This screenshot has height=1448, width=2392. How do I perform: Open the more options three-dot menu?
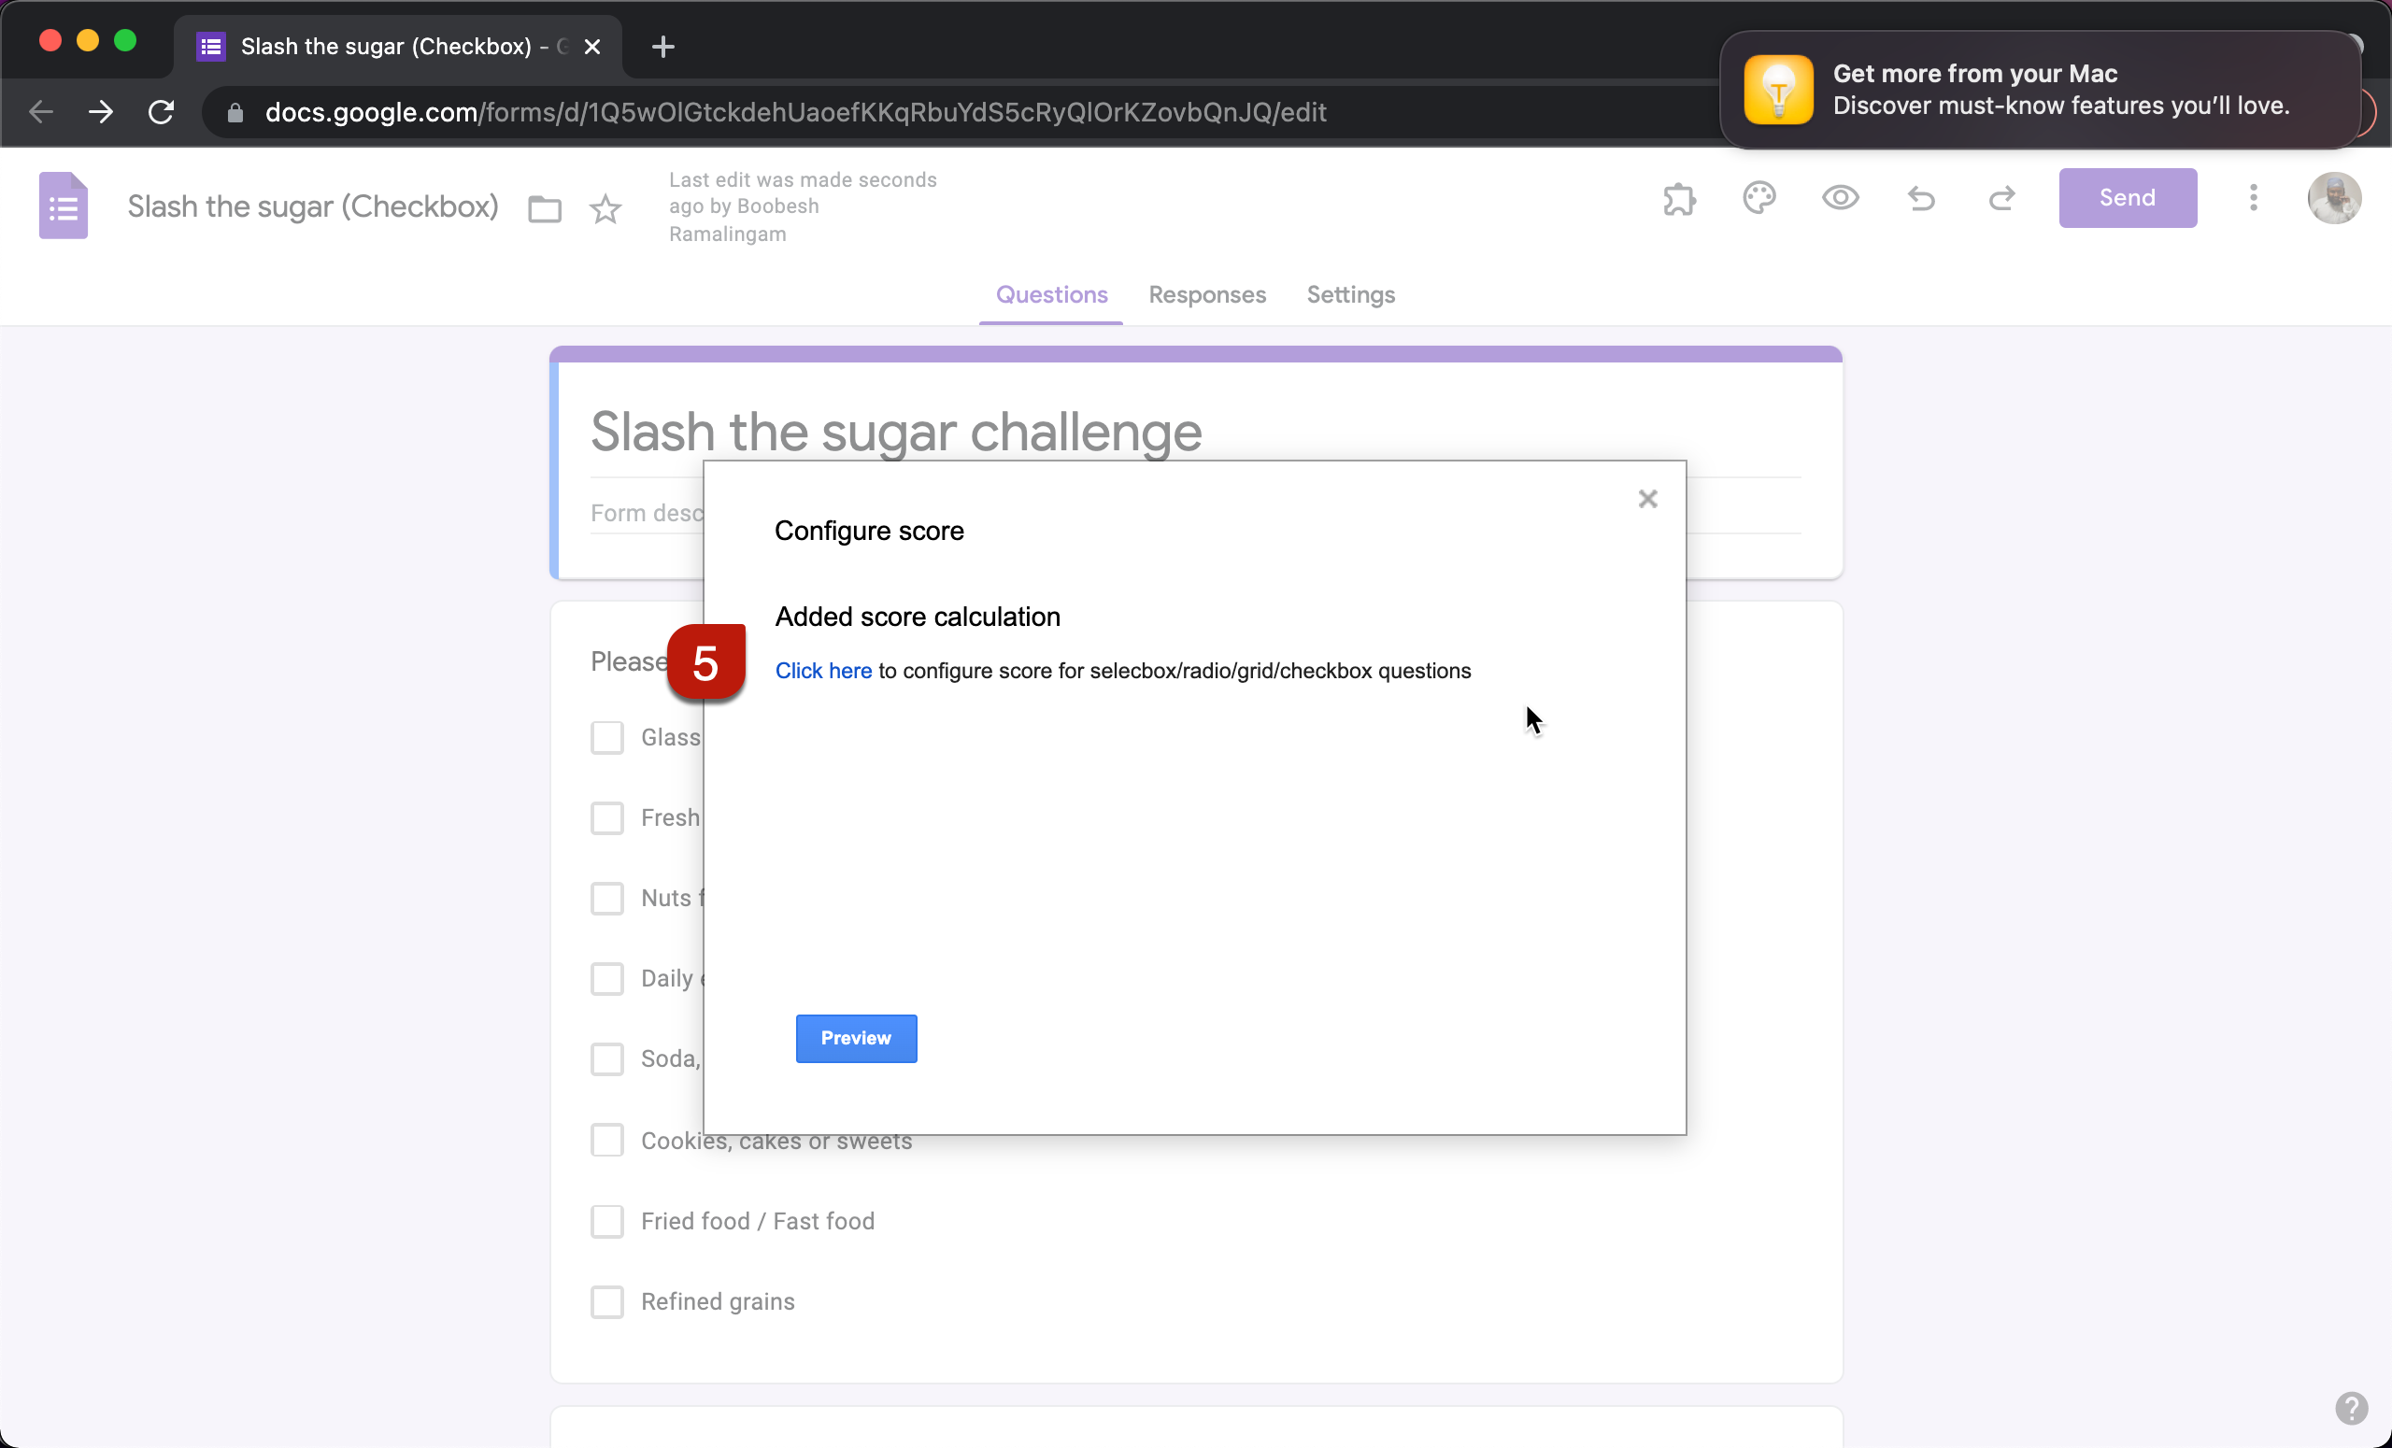[2253, 197]
